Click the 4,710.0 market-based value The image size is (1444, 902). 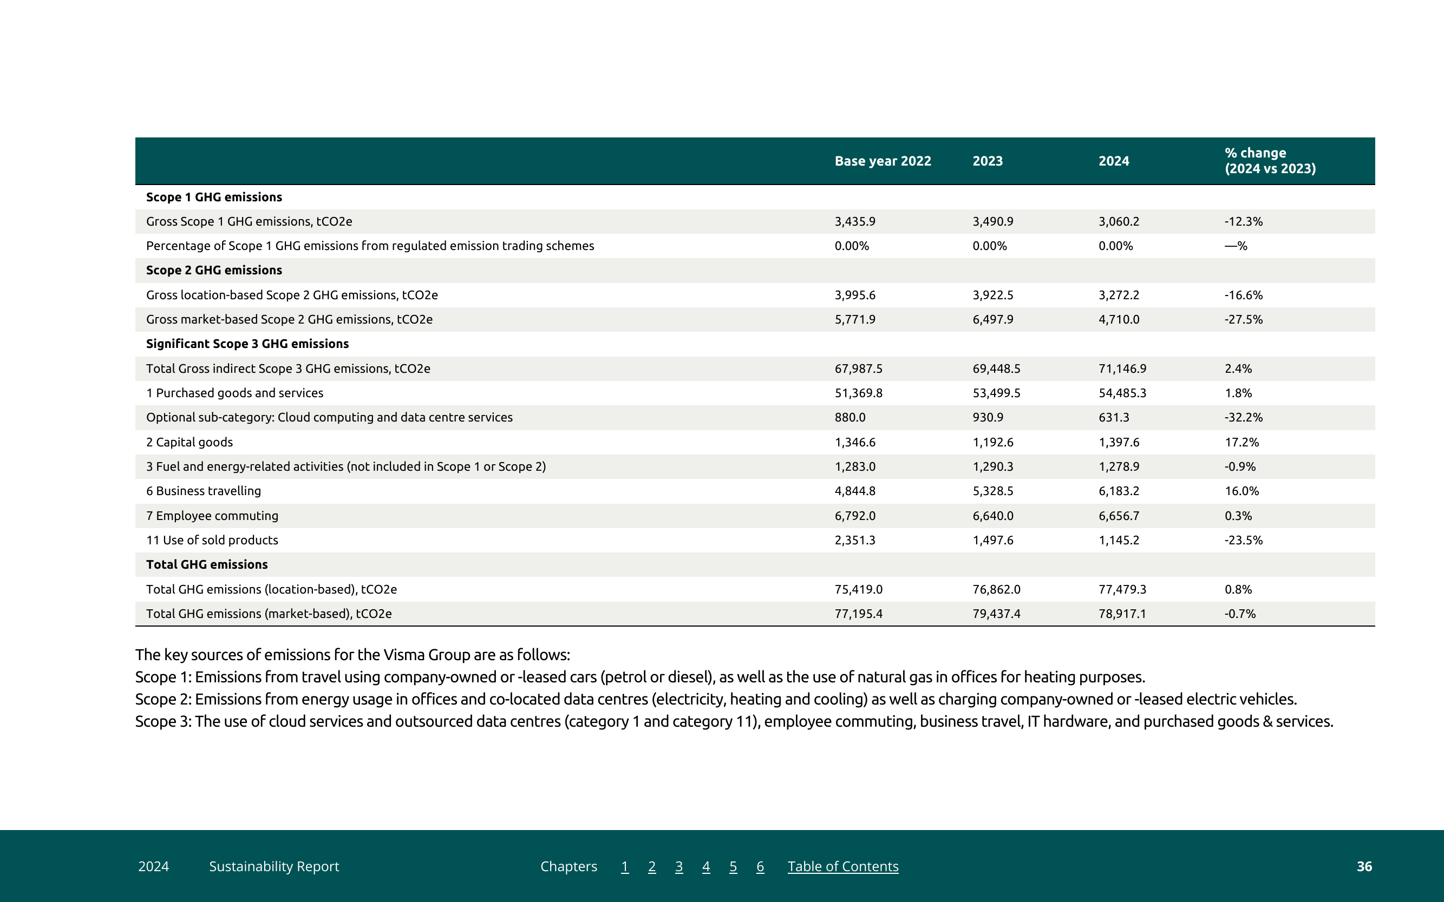pos(1119,319)
